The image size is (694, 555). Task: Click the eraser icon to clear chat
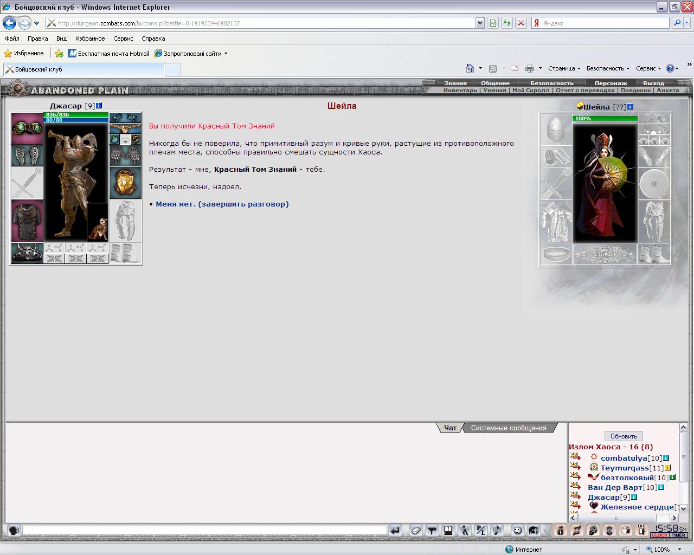(x=416, y=531)
